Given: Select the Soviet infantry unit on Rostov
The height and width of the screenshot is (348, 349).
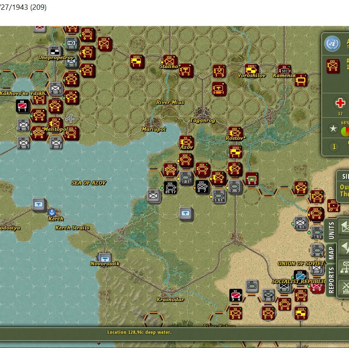Looking at the screenshot, I should pyautogui.click(x=235, y=132).
